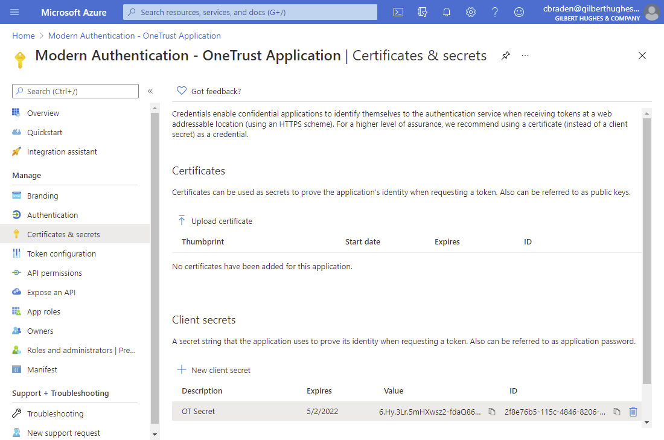Select the OT Secret description cell
This screenshot has width=664, height=440.
coord(198,411)
